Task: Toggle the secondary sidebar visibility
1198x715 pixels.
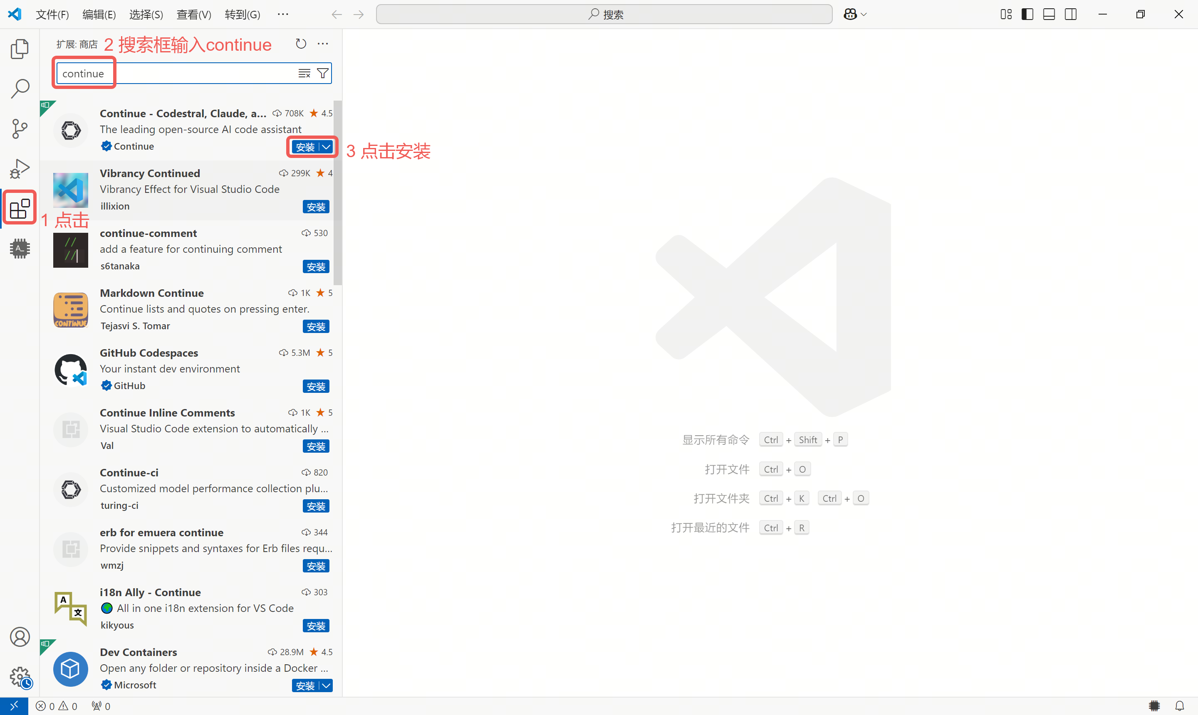Action: coord(1071,15)
